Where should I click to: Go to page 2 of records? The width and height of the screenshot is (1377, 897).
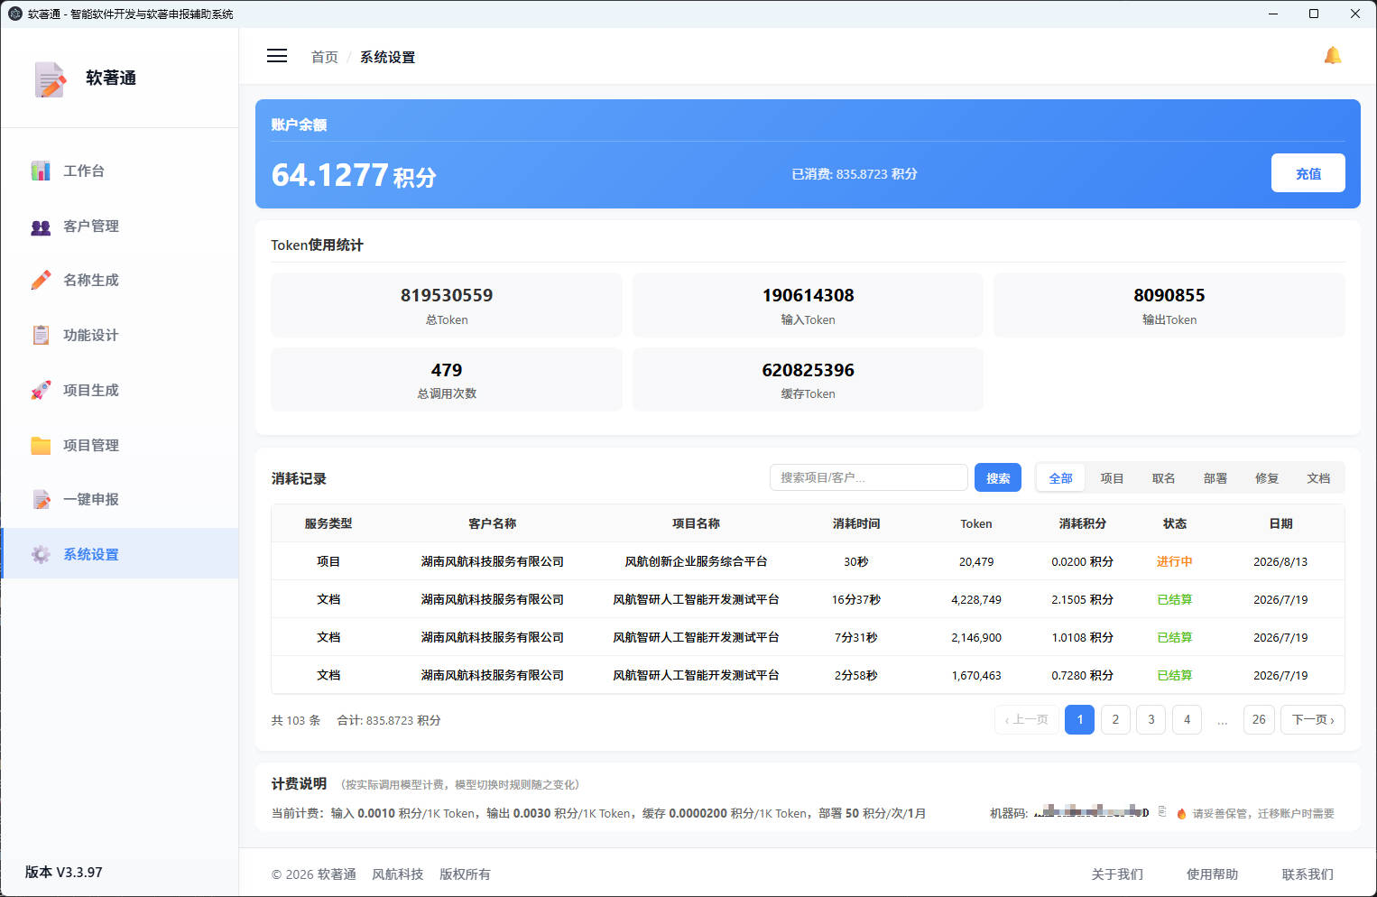tap(1115, 719)
